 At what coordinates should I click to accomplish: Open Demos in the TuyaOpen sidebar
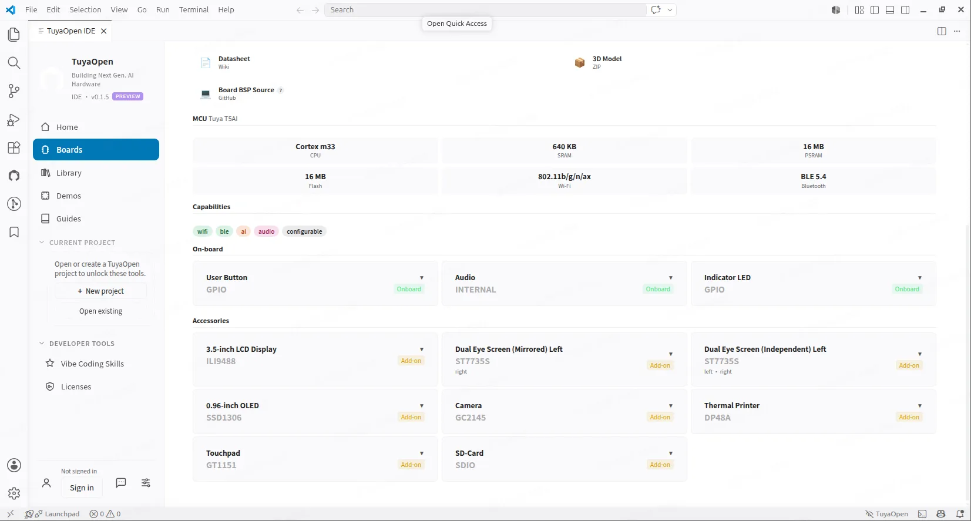click(96, 196)
